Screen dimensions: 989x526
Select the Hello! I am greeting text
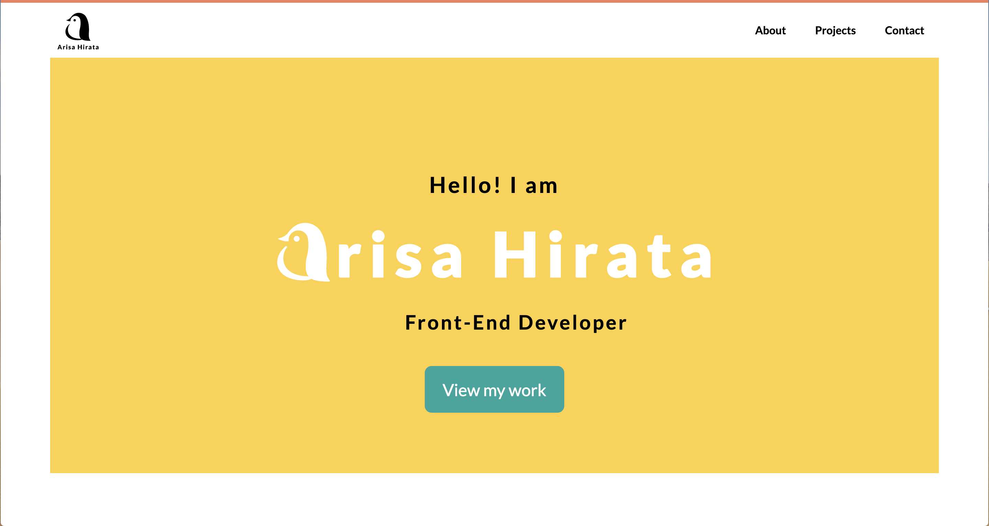coord(494,185)
